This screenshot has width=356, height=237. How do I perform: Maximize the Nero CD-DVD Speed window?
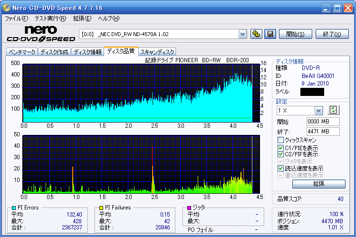[x=337, y=8]
